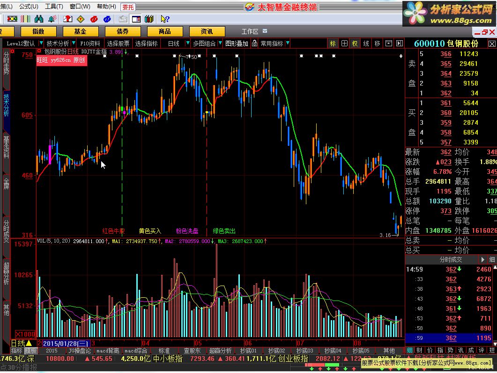Click the 选择指标 button

pyautogui.click(x=146, y=43)
